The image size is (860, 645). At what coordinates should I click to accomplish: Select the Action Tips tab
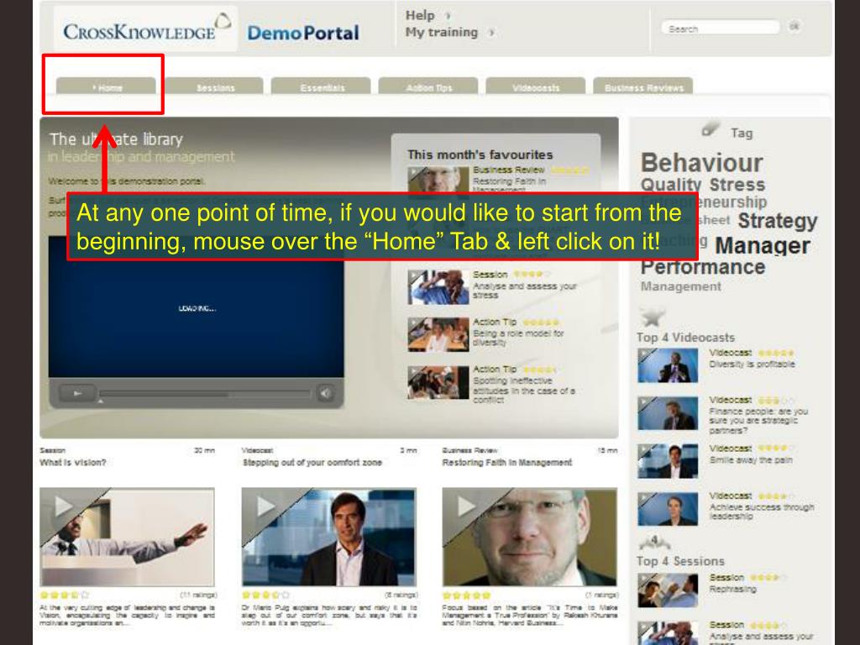coord(427,87)
